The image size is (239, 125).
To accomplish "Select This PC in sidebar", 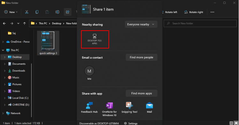I will (13, 50).
